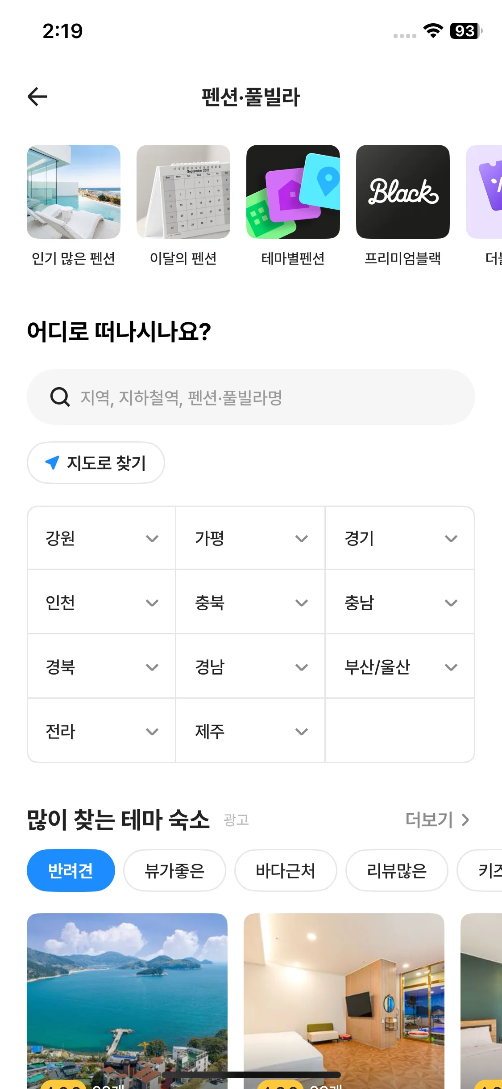This screenshot has height=1089, width=502.
Task: Open the 테마별펜션 category icon
Action: pyautogui.click(x=293, y=192)
